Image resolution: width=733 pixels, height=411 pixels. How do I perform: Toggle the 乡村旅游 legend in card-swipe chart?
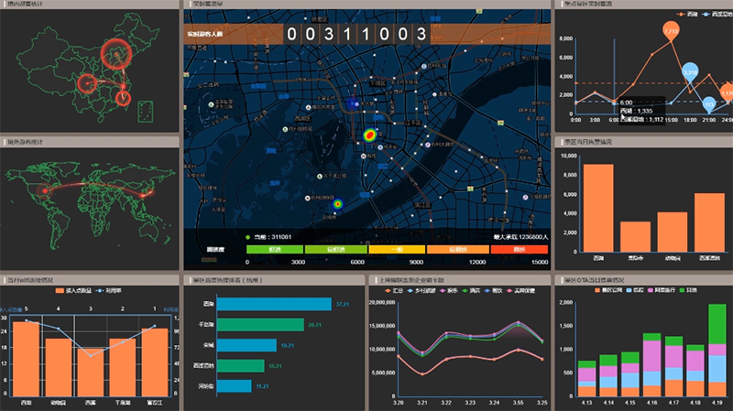pyautogui.click(x=422, y=290)
